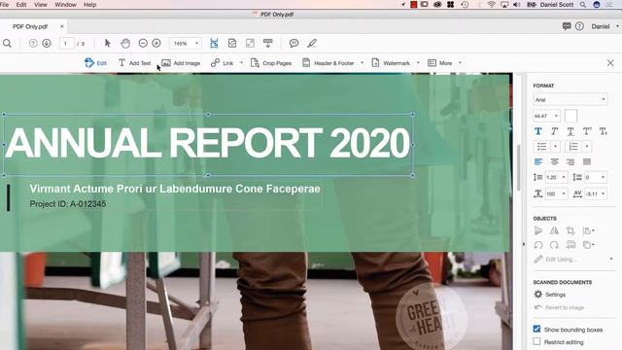Open the align objects dropdown
This screenshot has width=622, height=350.
pyautogui.click(x=589, y=230)
